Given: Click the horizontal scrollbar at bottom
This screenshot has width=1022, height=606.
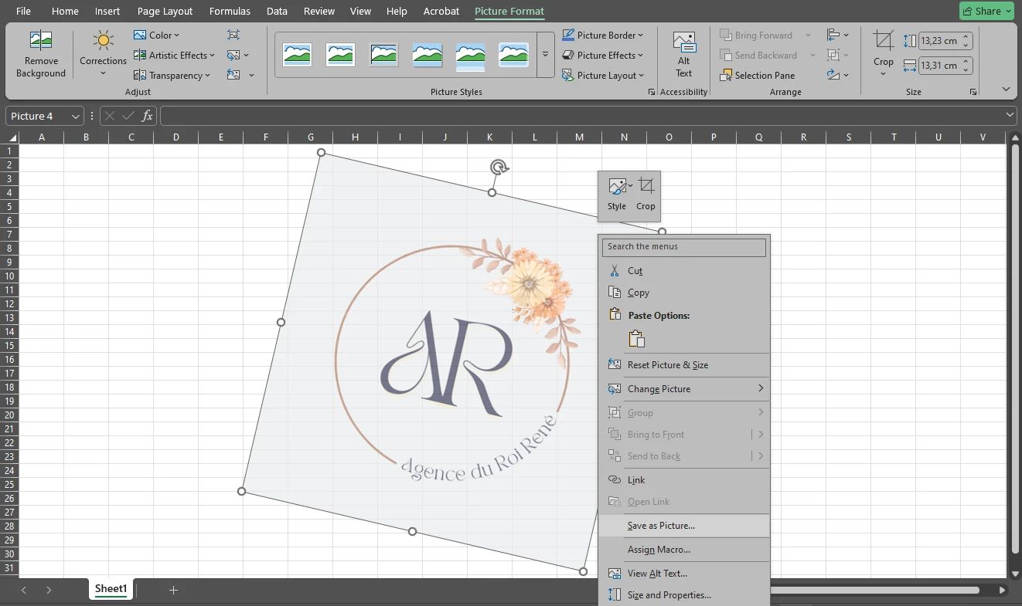Looking at the screenshot, I should 874,590.
